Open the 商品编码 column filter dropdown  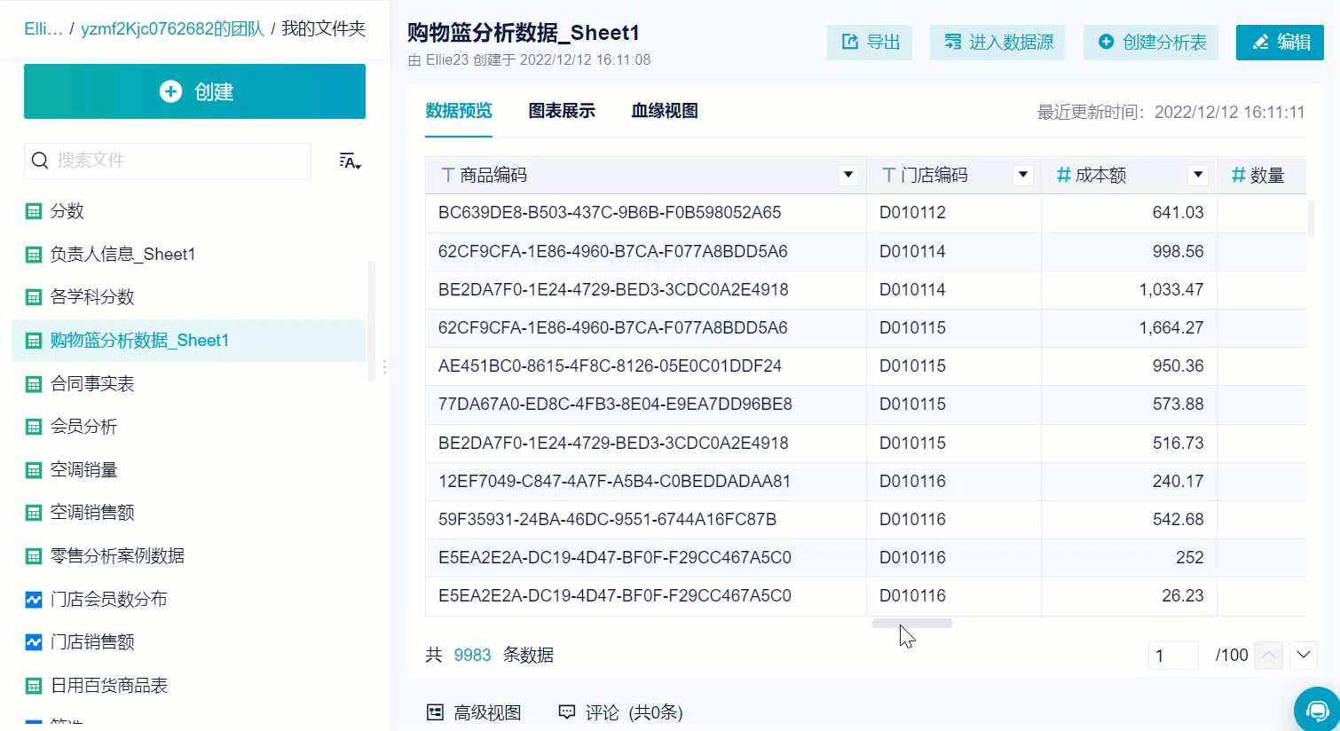click(847, 175)
